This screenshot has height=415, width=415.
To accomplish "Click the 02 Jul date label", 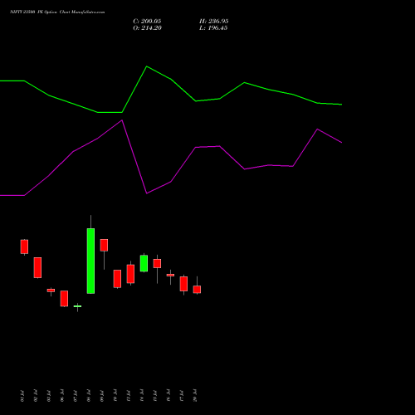I will [x=36, y=396].
